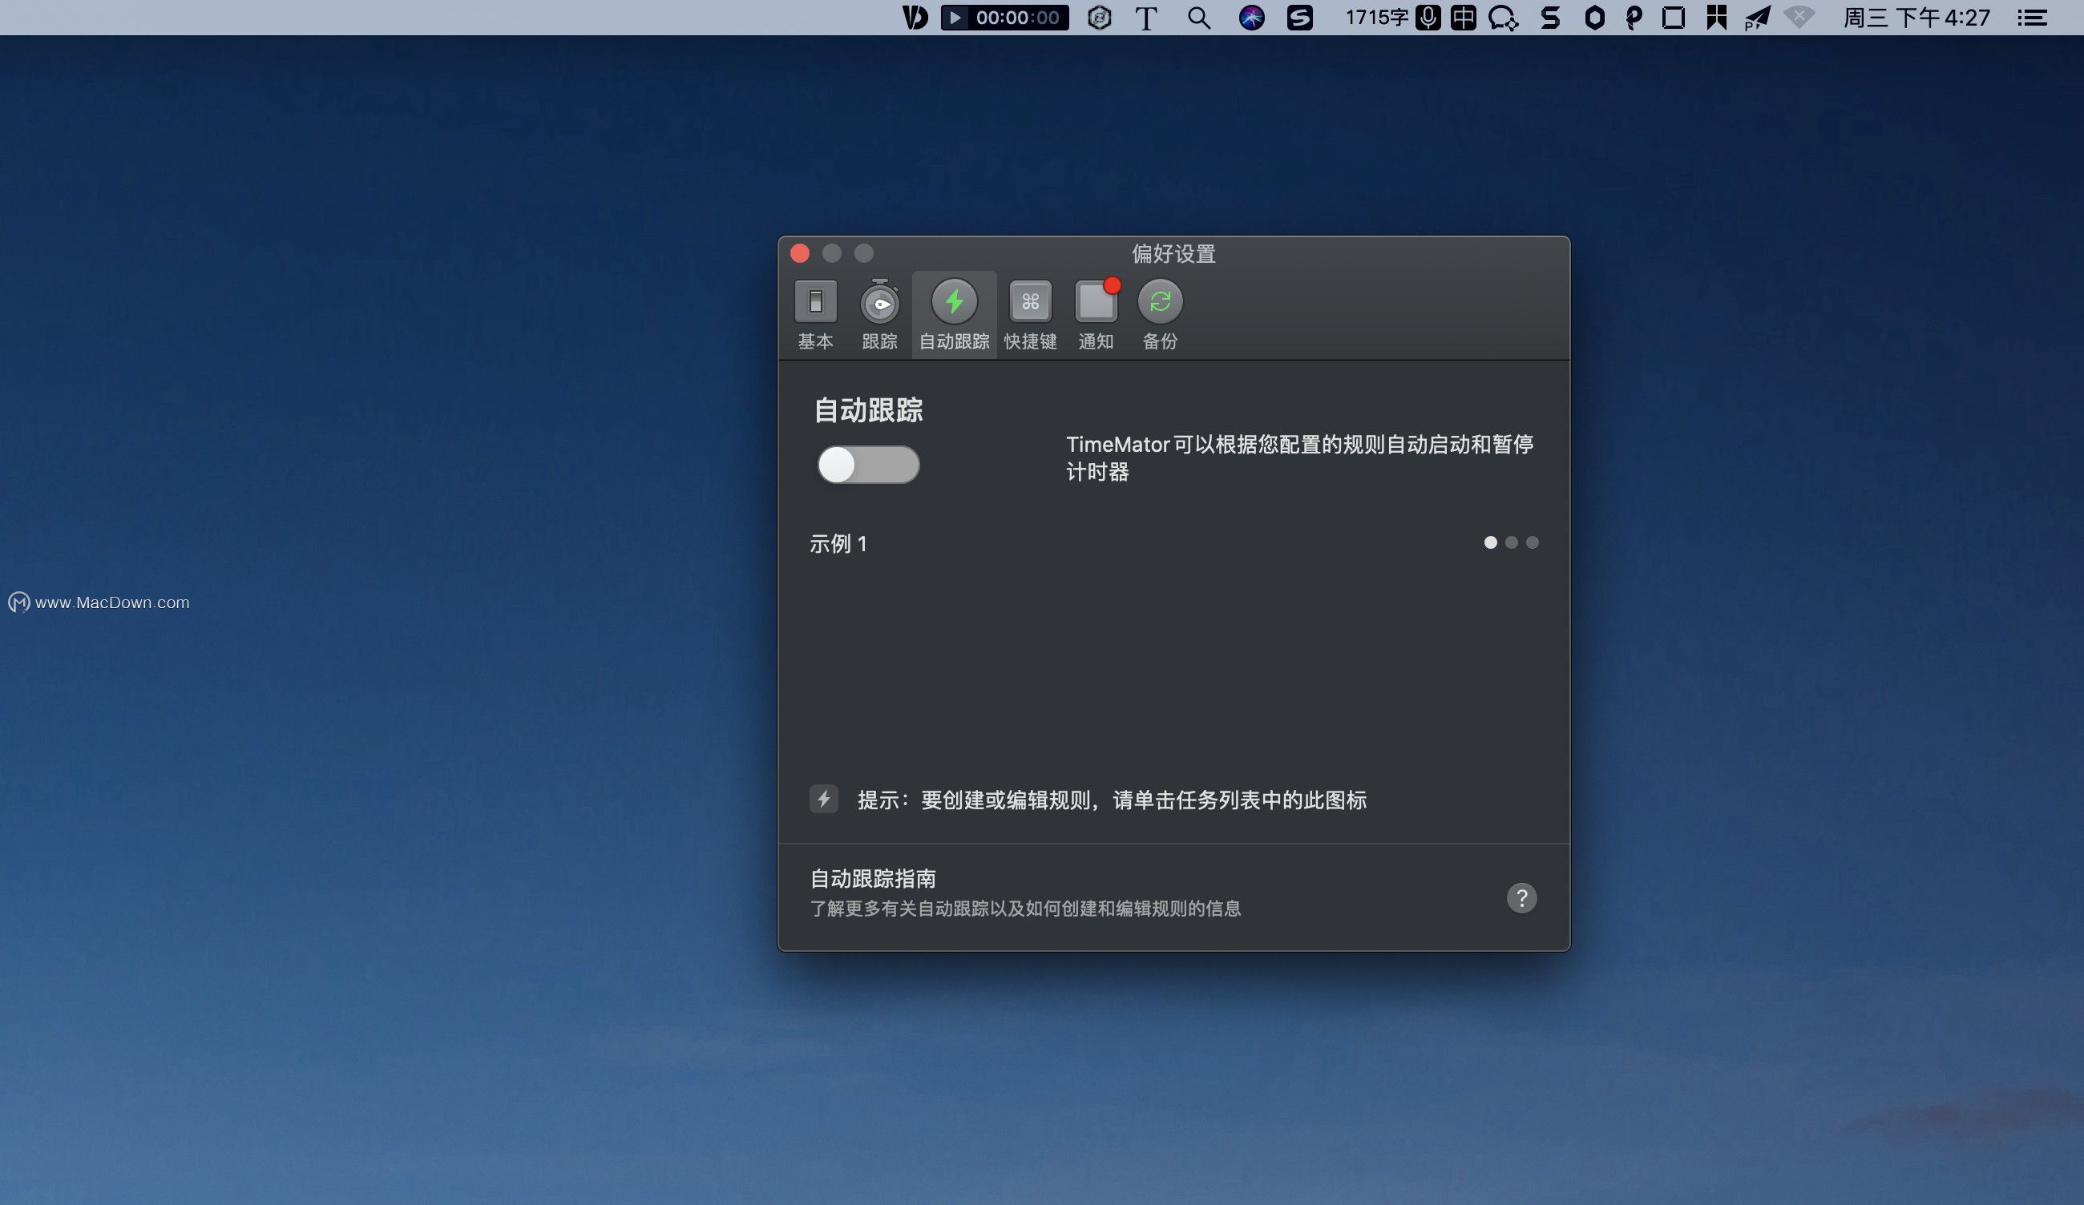Viewport: 2084px width, 1205px height.
Task: Open the square frame menu bar icon
Action: click(x=1673, y=18)
